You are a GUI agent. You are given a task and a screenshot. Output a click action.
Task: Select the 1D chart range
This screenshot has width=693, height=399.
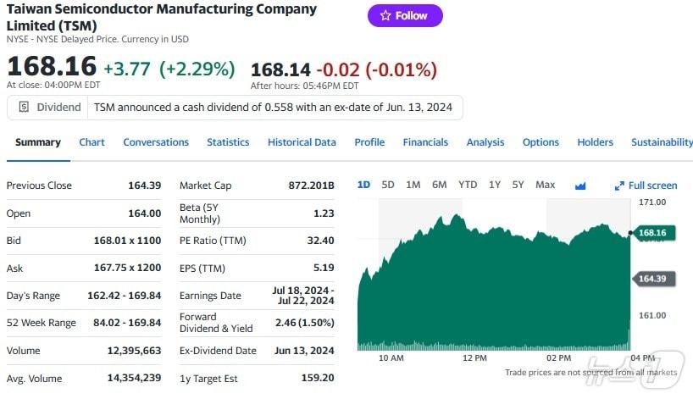coord(363,185)
